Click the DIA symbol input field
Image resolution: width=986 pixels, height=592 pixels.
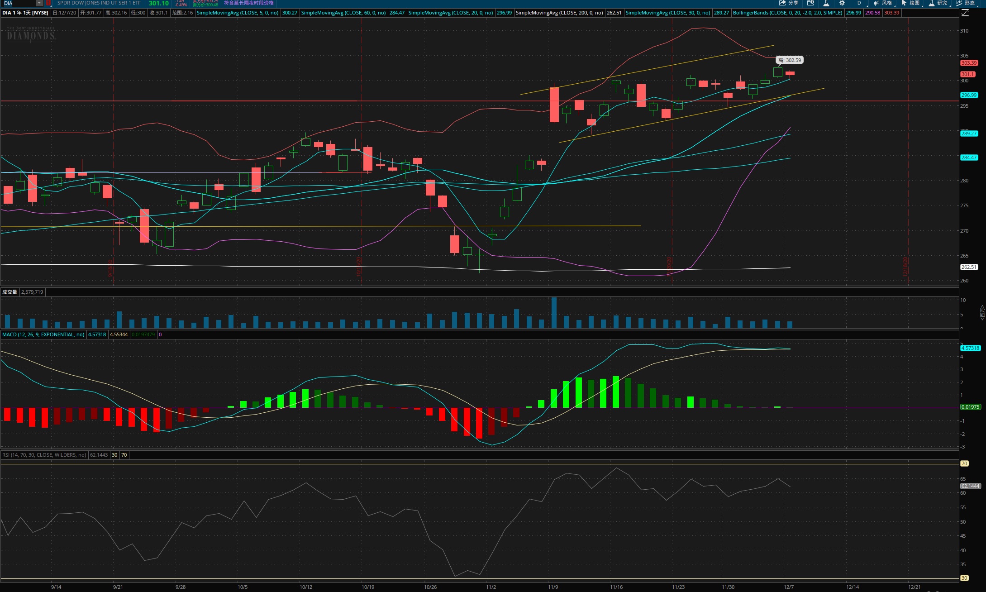(18, 3)
